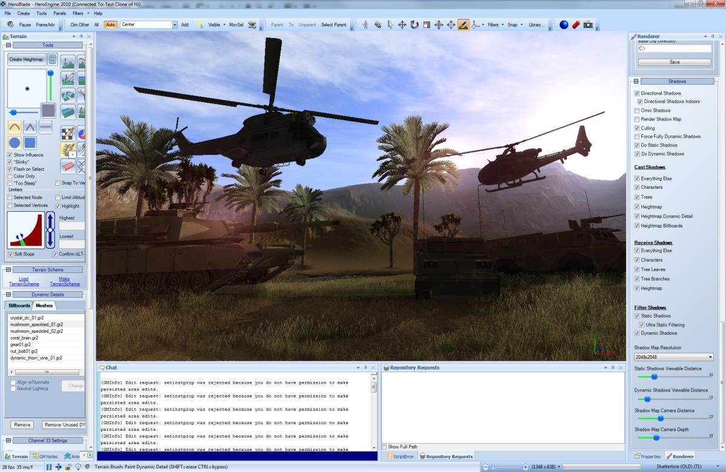Open the Center combo box dropdown
This screenshot has width=726, height=472.
(175, 25)
